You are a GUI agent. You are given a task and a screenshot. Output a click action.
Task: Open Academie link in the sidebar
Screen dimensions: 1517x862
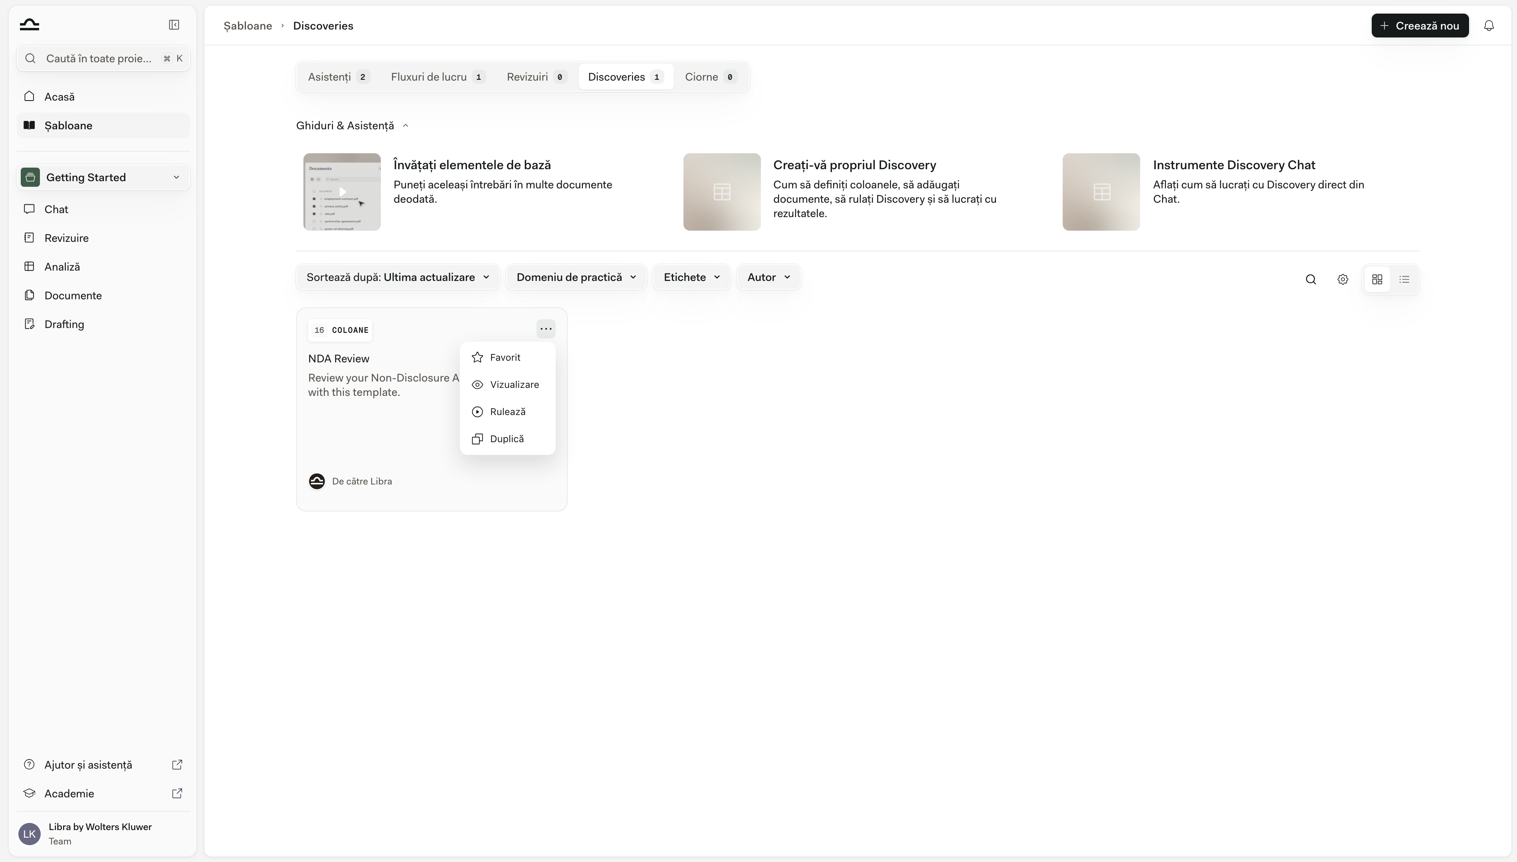point(103,793)
